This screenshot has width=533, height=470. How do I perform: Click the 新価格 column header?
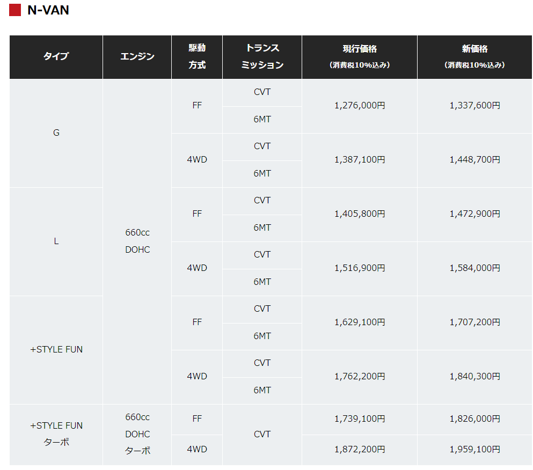(474, 57)
